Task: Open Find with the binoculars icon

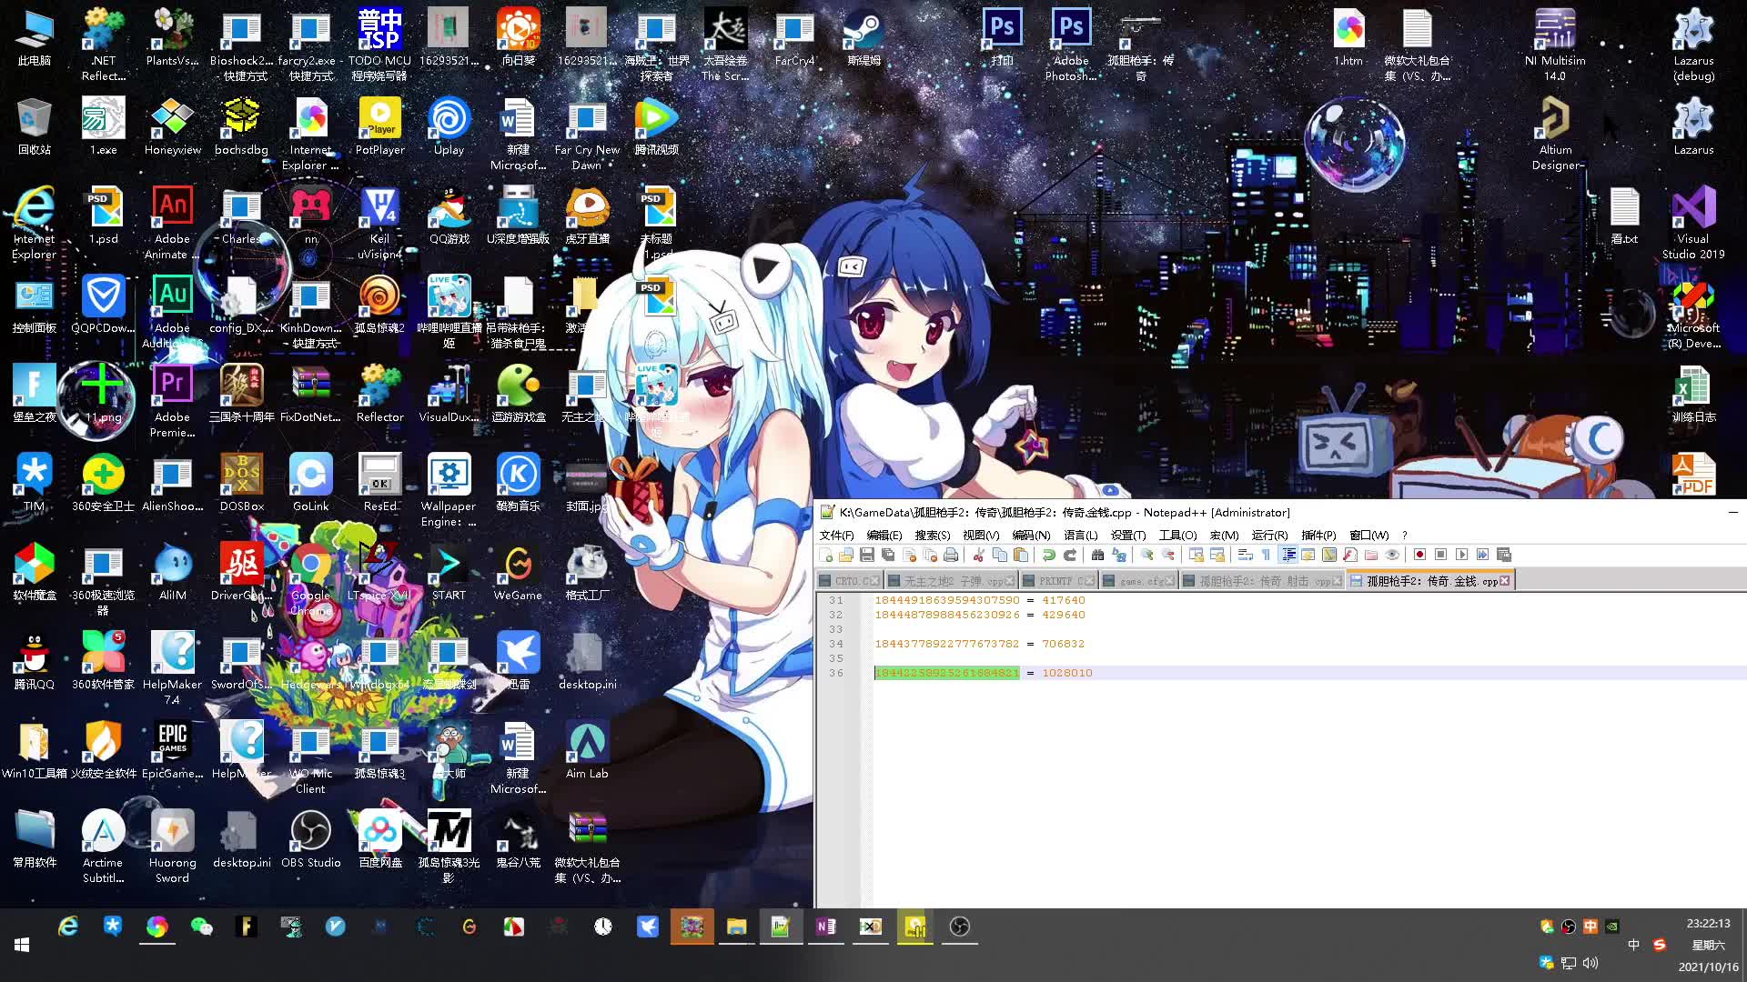Action: (x=1098, y=555)
